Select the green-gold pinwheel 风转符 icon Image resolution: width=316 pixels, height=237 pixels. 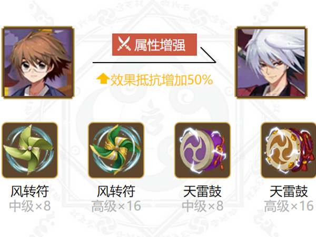point(116,150)
